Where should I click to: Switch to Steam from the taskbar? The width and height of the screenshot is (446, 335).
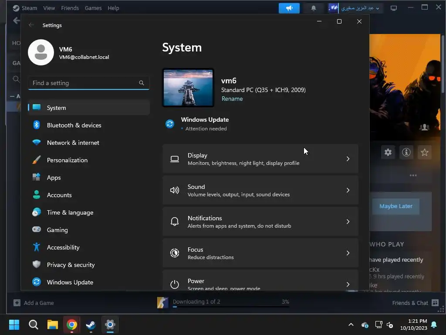[x=91, y=325]
